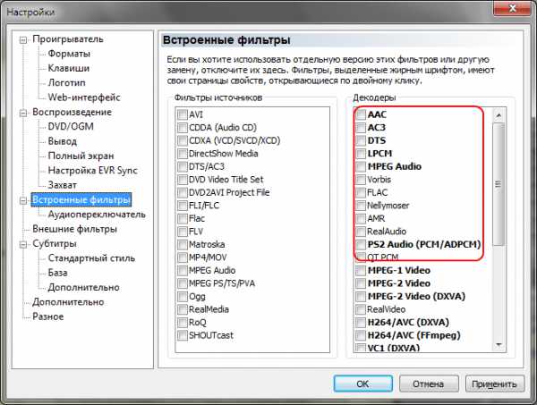Select Разное in the settings tree

(x=48, y=316)
